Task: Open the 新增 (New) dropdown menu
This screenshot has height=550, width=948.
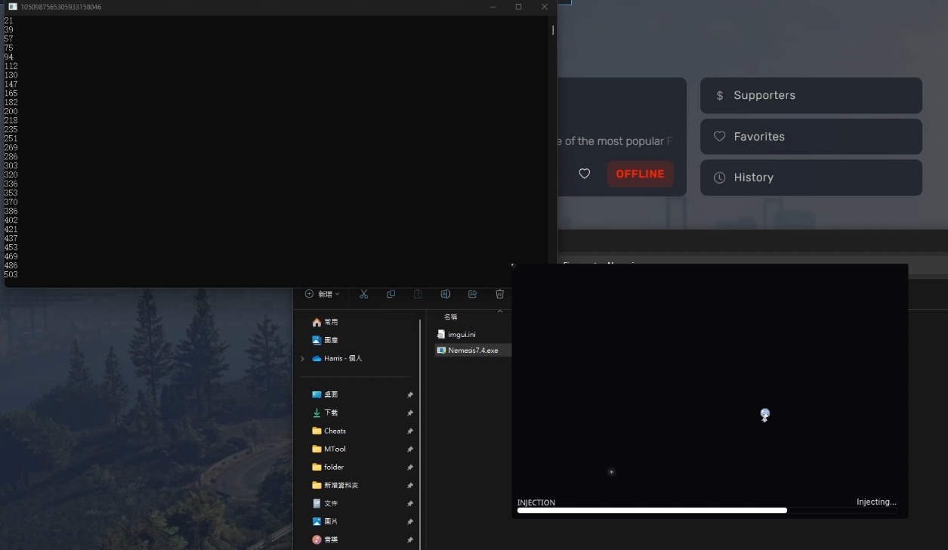Action: [x=322, y=294]
